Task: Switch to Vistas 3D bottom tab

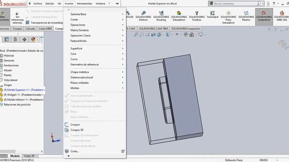Action: click(29, 156)
